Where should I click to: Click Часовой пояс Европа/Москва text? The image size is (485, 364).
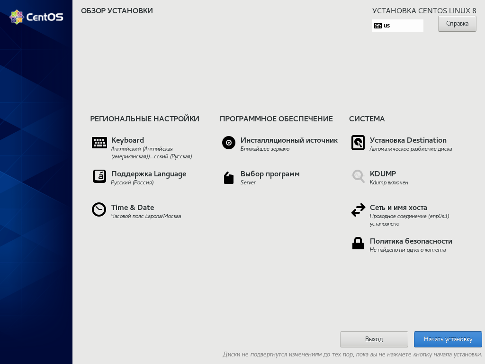[146, 216]
